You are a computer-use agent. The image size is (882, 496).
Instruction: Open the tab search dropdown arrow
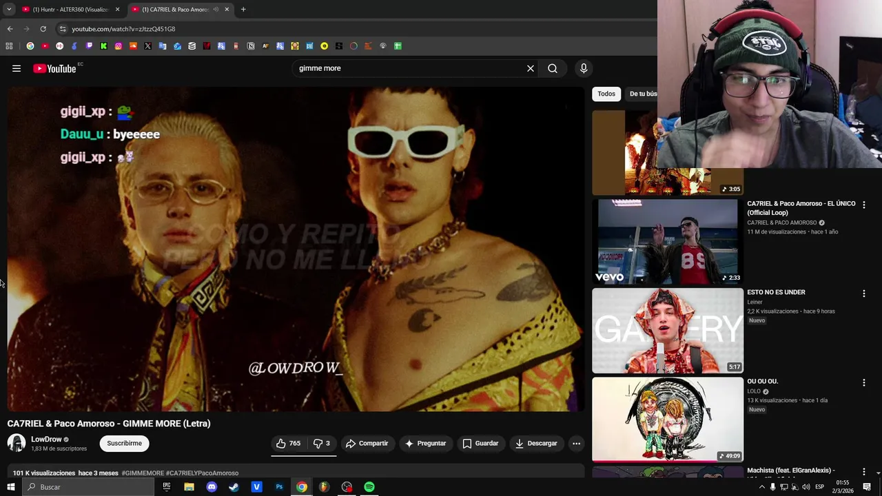pos(9,10)
